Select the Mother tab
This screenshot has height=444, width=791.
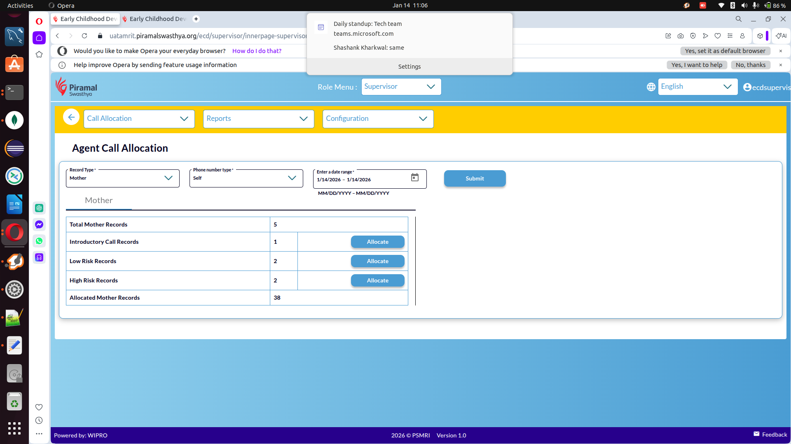(x=99, y=200)
